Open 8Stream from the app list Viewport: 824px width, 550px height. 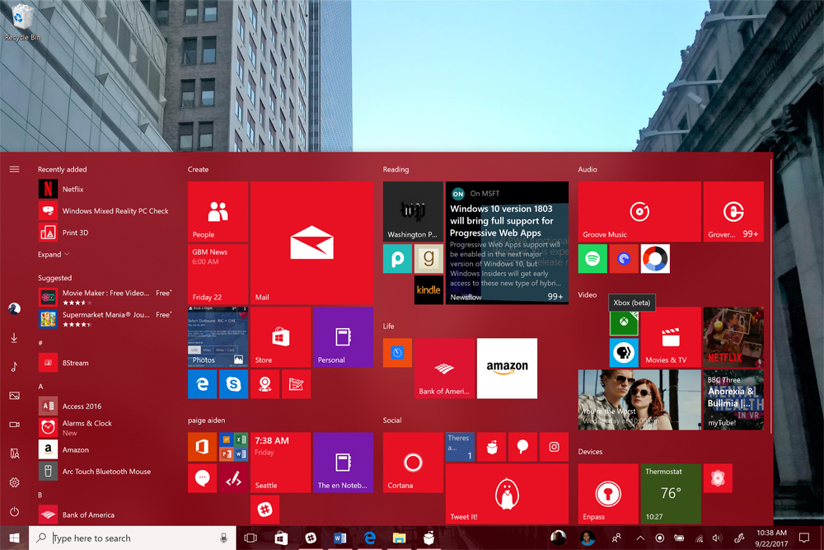[104, 363]
